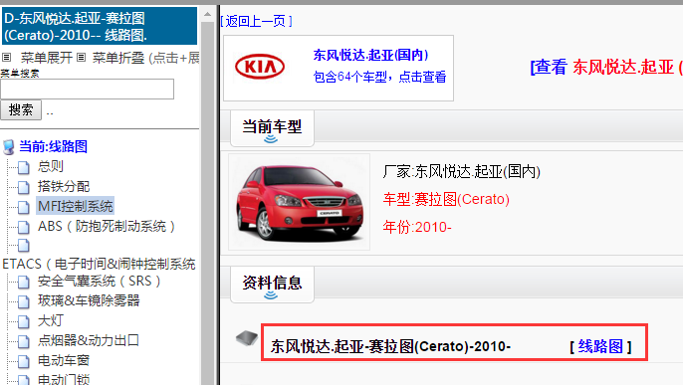Screen dimensions: 683x385
Task: Open 安全气囊系统(SRS) tree item
Action: pyautogui.click(x=100, y=281)
